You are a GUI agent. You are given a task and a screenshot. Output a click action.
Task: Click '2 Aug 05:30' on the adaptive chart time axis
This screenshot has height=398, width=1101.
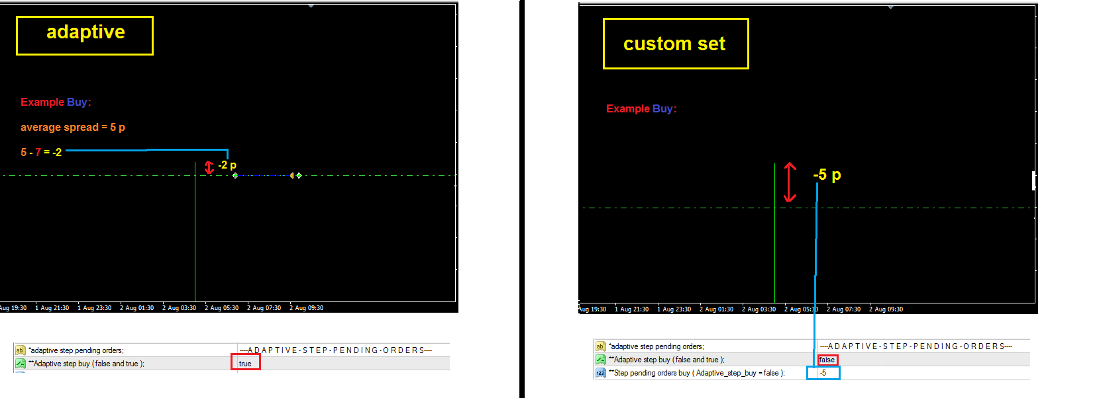[x=221, y=308]
